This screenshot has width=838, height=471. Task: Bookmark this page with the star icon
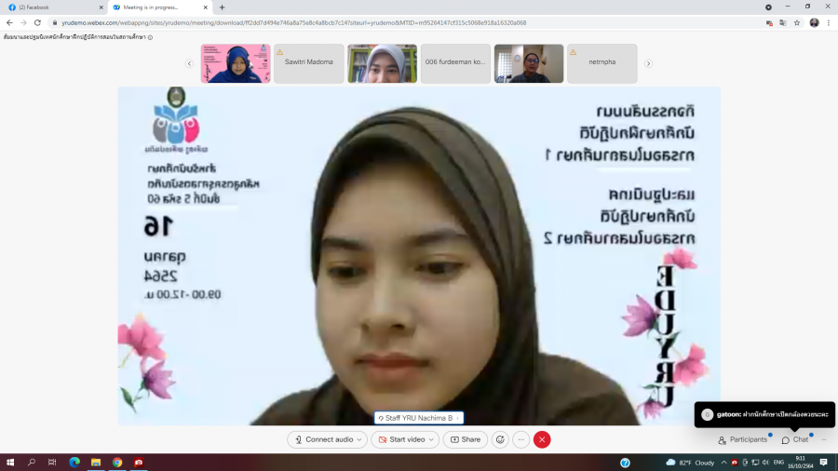pos(797,22)
